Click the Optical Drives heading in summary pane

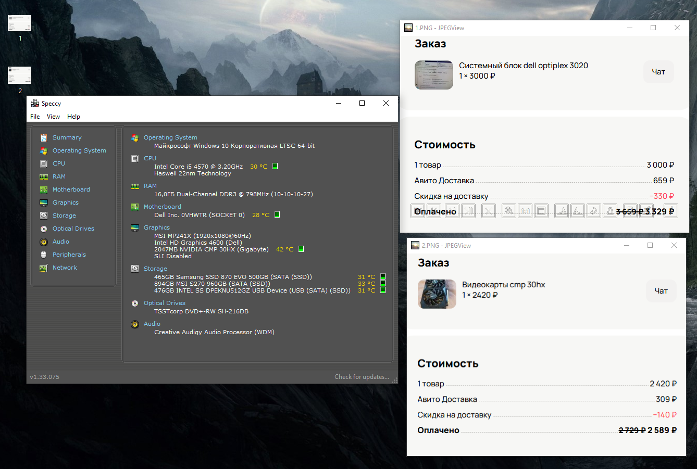tap(165, 303)
